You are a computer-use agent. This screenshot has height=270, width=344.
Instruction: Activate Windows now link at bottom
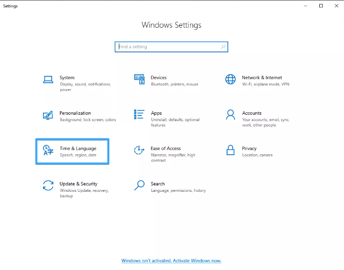coord(171,261)
